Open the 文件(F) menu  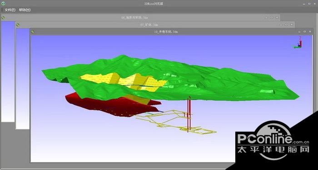(10, 9)
